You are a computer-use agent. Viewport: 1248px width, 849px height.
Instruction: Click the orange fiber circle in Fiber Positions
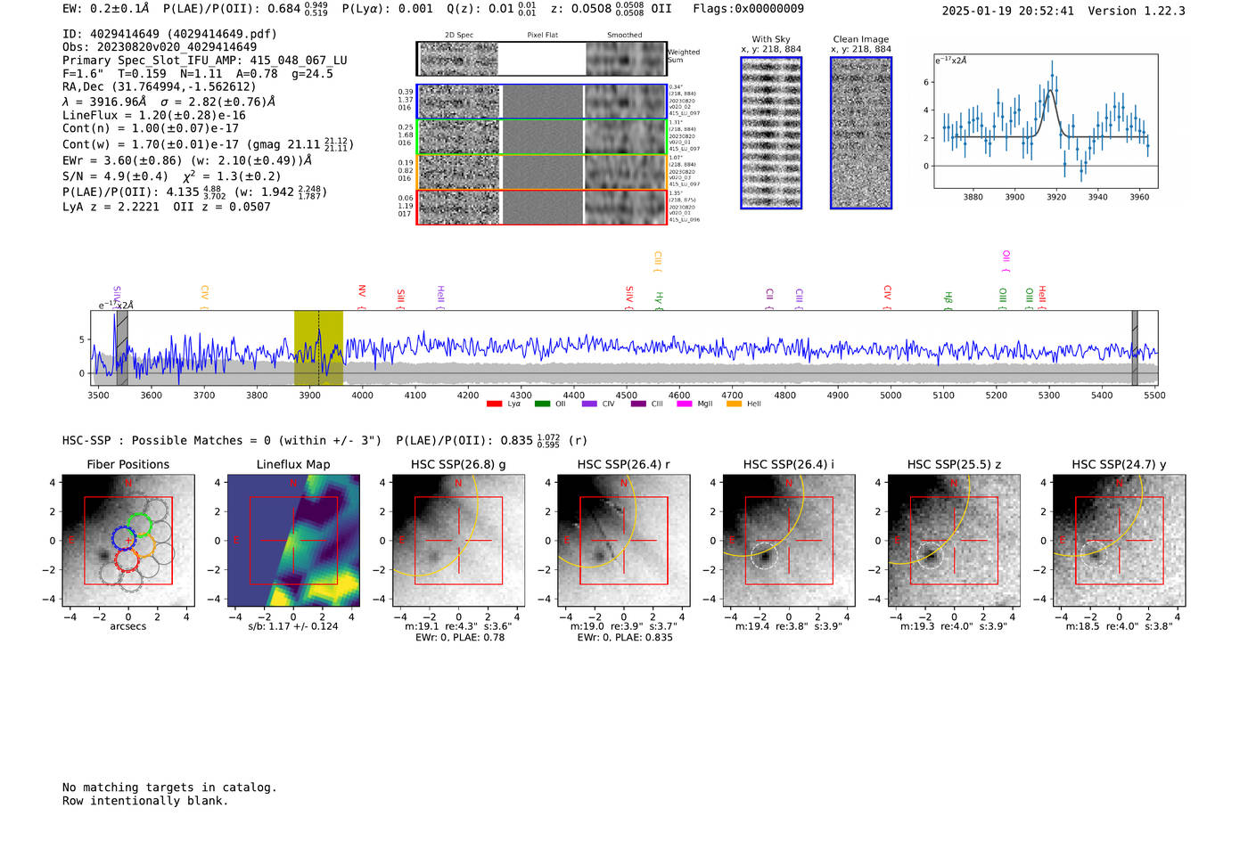(144, 545)
